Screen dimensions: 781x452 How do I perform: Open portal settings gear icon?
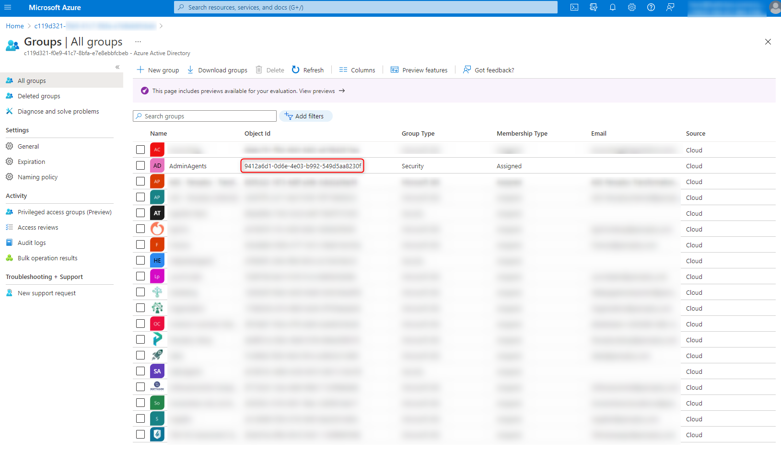[x=632, y=7]
